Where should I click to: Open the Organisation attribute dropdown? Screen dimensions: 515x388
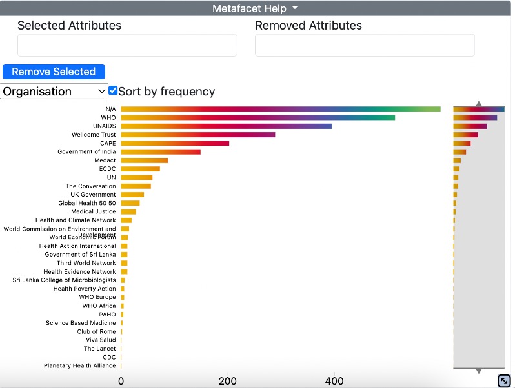click(x=54, y=91)
